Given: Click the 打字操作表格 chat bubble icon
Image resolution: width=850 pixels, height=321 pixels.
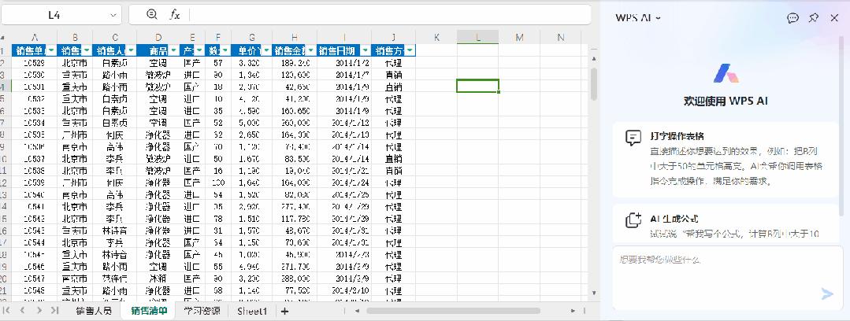Looking at the screenshot, I should (633, 138).
